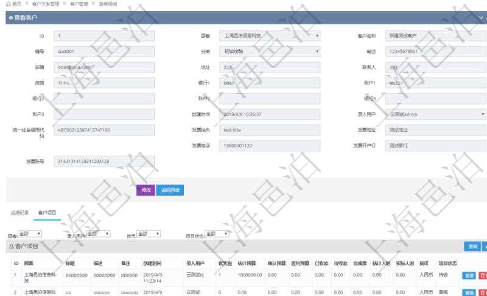Screen dimensions: 487x296
Task: Delete project row 2 with red button
Action: pos(483,292)
